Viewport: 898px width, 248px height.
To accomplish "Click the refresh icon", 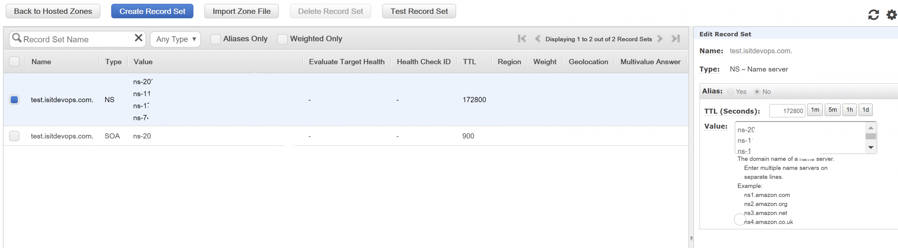I will click(873, 15).
